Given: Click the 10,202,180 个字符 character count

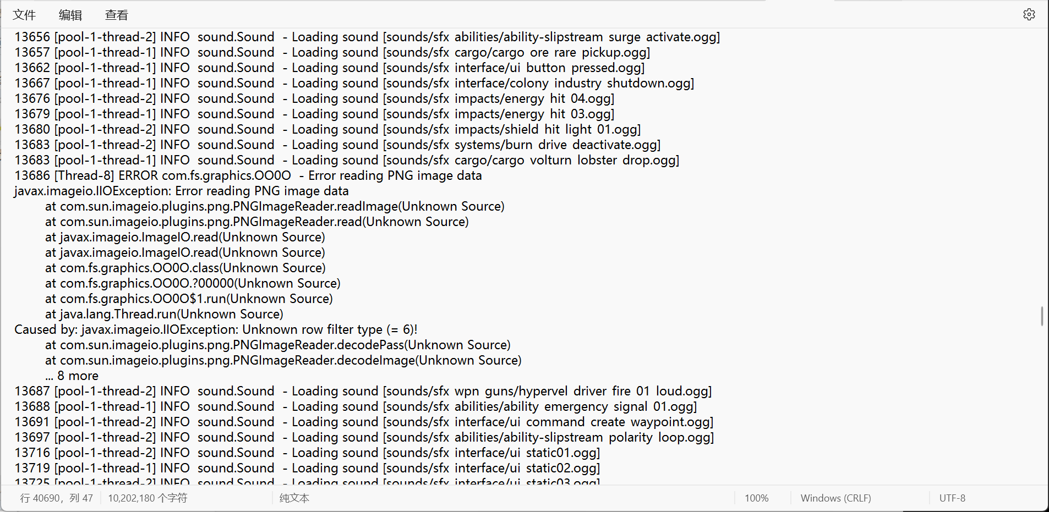Looking at the screenshot, I should coord(147,498).
